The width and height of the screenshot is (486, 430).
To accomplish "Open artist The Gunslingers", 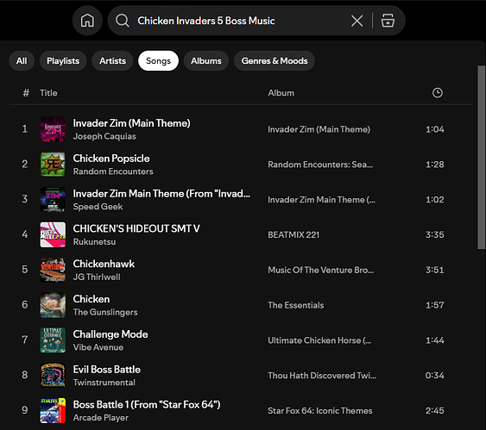I will coord(105,313).
